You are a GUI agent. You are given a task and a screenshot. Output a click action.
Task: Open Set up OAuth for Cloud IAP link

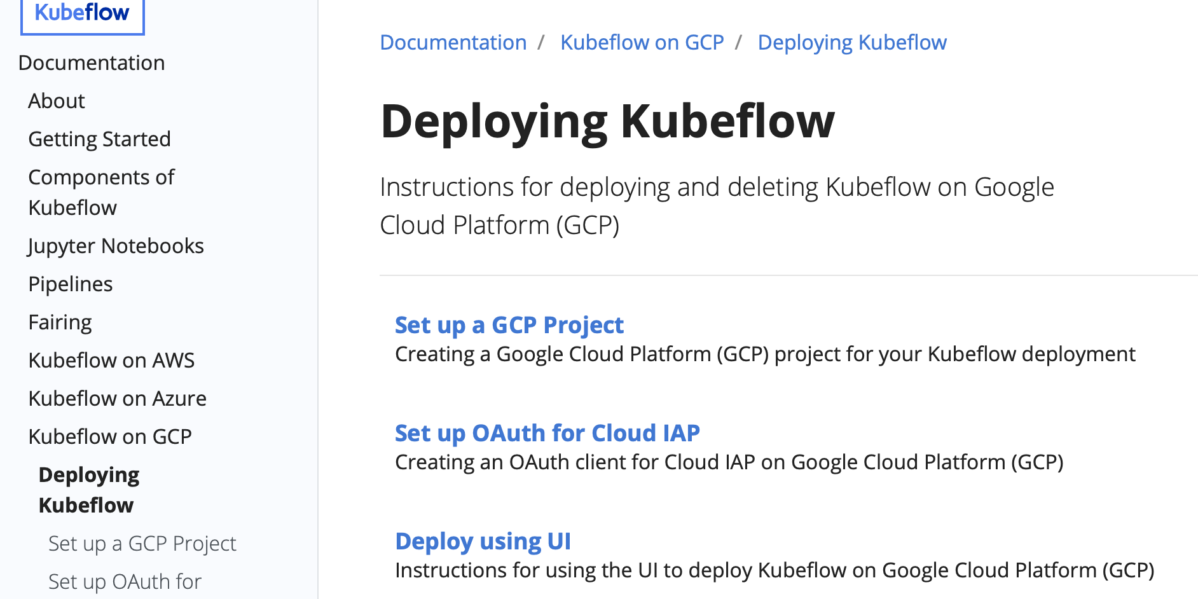[x=547, y=433]
